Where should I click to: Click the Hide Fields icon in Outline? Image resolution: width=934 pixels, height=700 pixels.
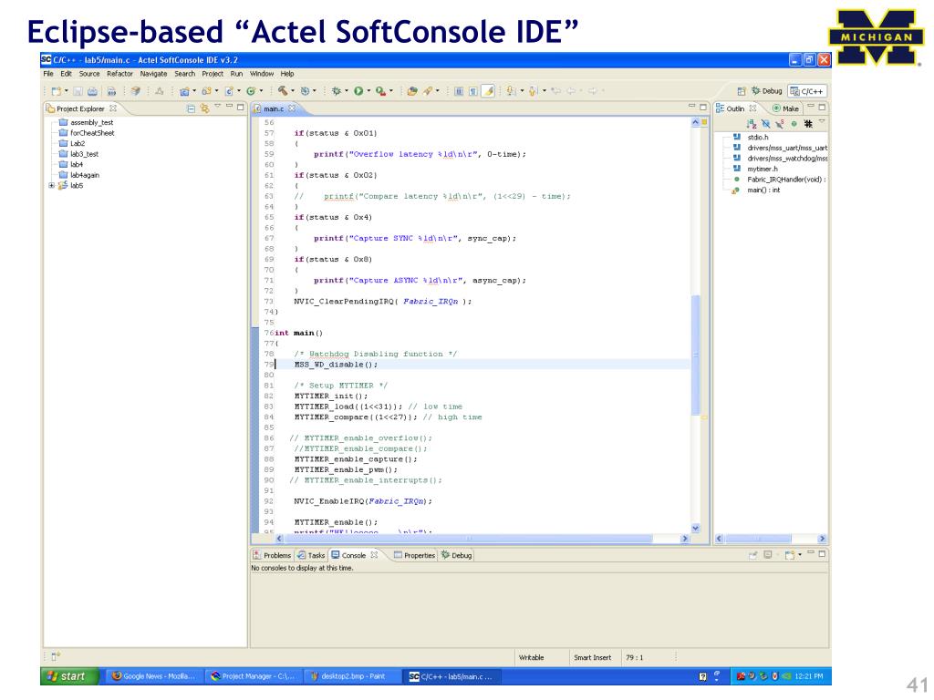pos(765,124)
